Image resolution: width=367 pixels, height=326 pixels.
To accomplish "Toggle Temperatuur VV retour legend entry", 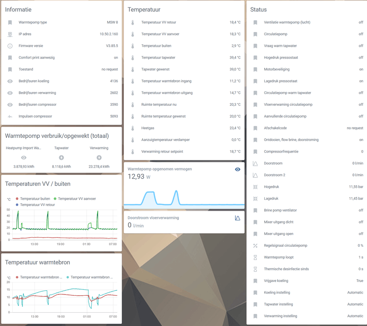I will point(35,205).
